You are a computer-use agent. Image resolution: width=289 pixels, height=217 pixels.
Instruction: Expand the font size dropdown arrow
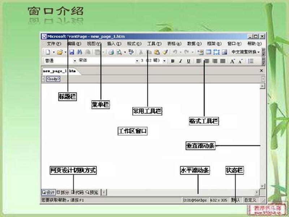point(164,61)
